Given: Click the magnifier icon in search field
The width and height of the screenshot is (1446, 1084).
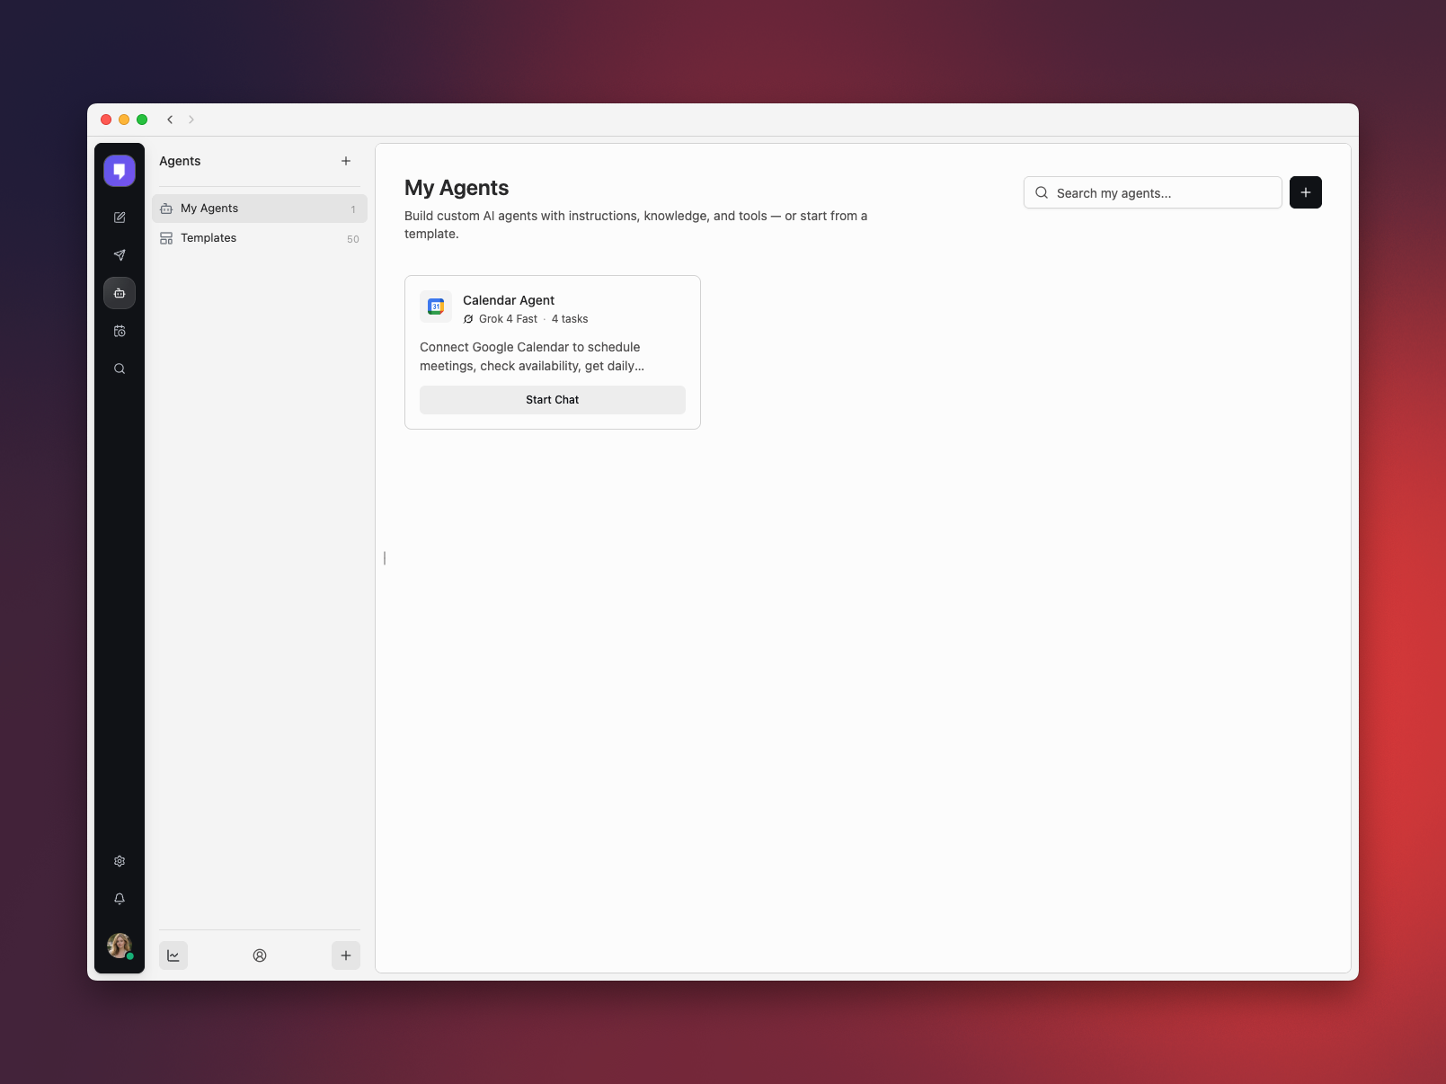Looking at the screenshot, I should point(1042,192).
